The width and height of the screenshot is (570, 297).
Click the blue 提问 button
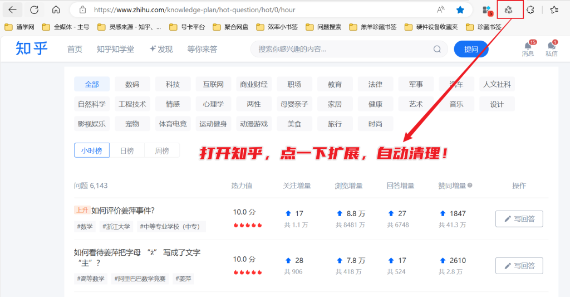[471, 49]
